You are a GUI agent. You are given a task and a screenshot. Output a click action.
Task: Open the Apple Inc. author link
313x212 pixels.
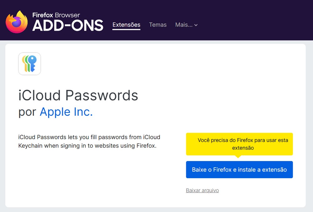pos(66,112)
